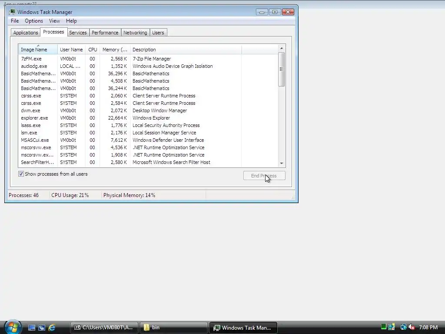Click the Desktop Window Manager description
The image size is (445, 334).
coord(160,110)
